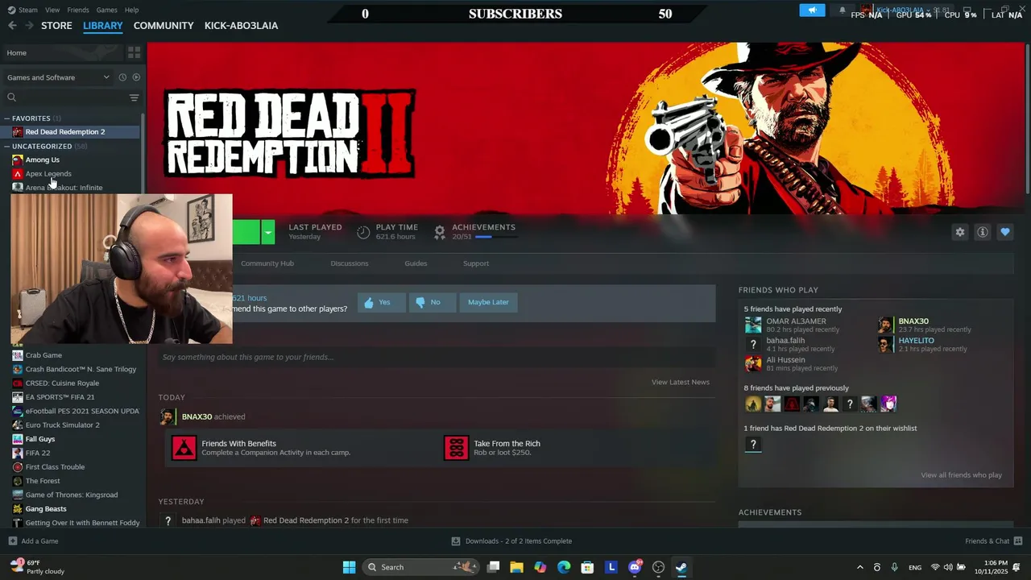Open Microsoft Edge from taskbar
The height and width of the screenshot is (580, 1031).
(564, 567)
